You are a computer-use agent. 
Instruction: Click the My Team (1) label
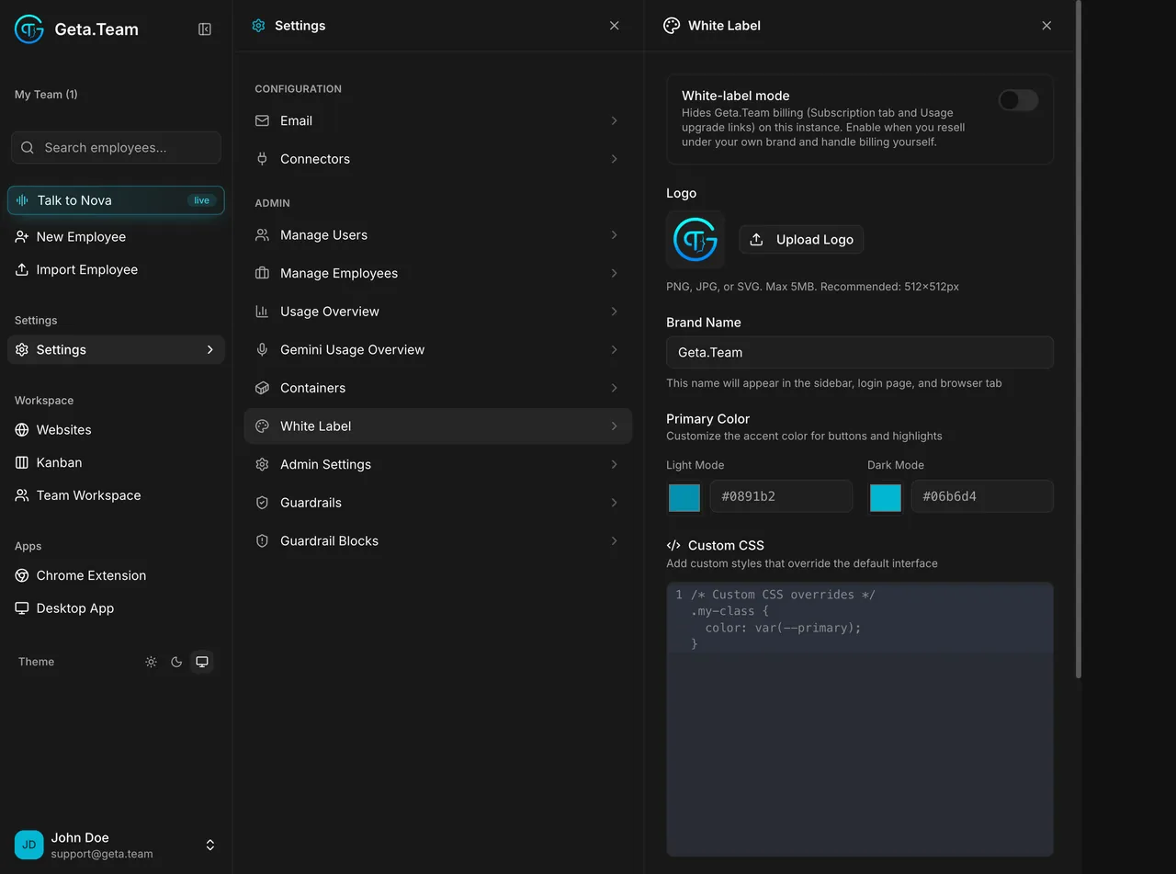click(x=46, y=95)
